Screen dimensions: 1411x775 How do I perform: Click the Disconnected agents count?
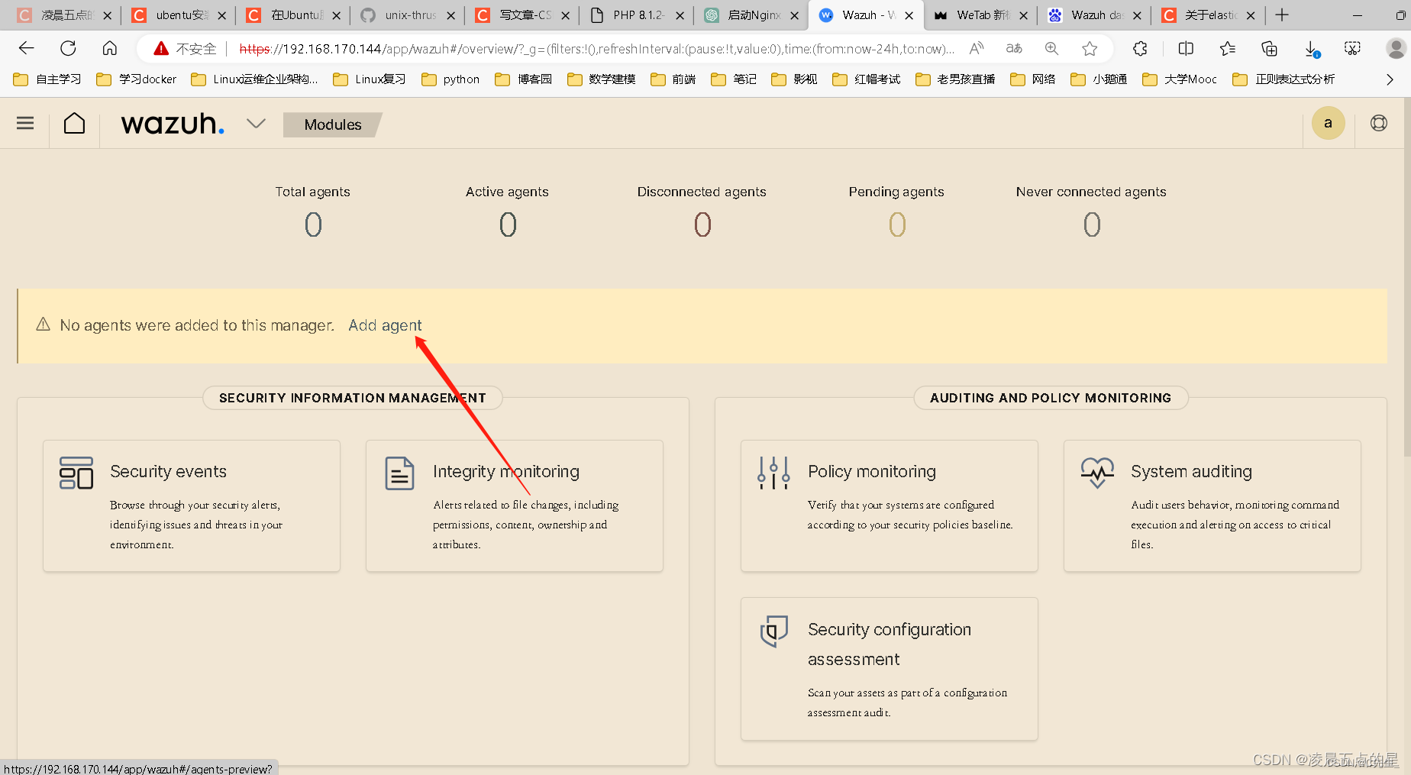702,224
